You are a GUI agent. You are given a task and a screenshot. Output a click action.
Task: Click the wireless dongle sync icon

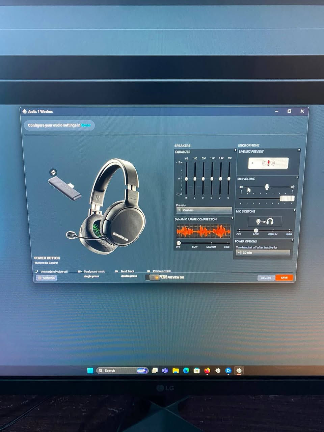pyautogui.click(x=53, y=172)
